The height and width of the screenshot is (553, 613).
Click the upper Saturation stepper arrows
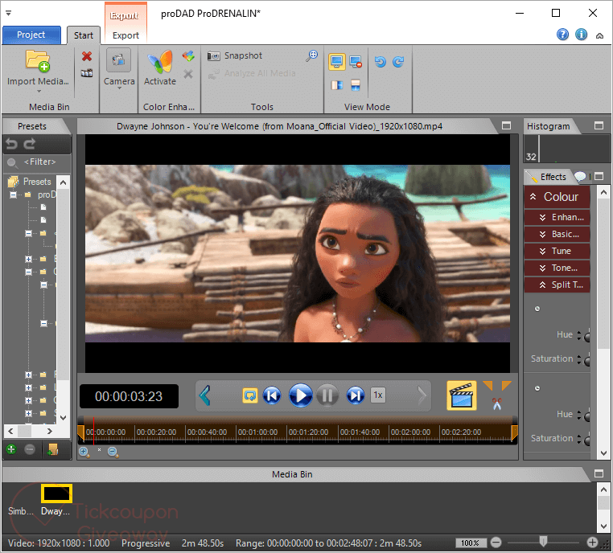[x=579, y=359]
